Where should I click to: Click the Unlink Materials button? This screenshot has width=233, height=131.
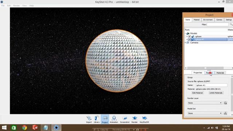coord(216,93)
